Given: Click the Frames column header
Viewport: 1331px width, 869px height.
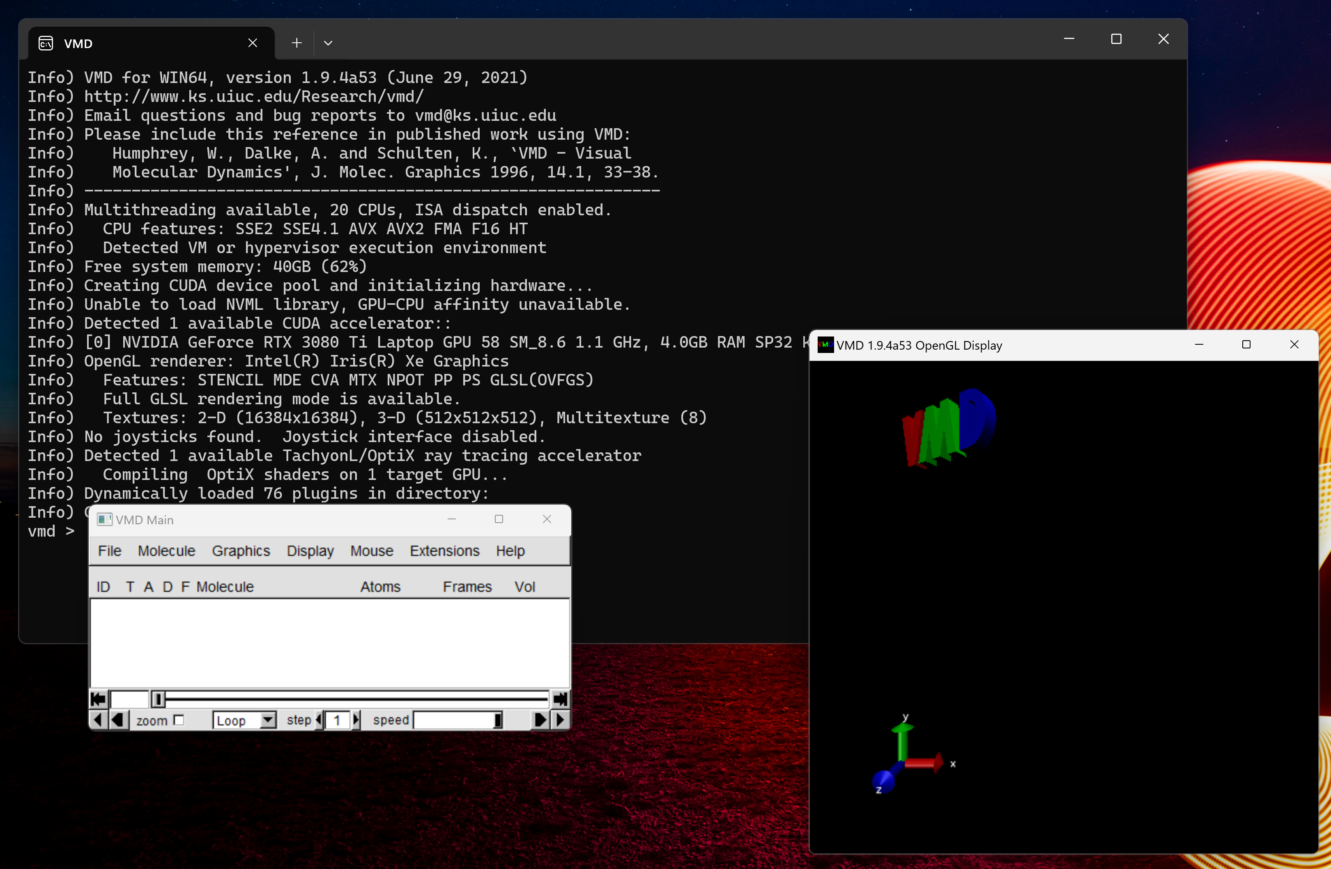Looking at the screenshot, I should click(467, 586).
